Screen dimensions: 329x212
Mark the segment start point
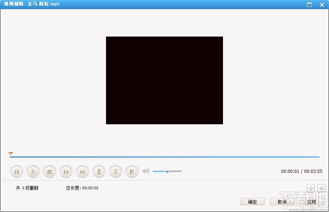(x=99, y=171)
